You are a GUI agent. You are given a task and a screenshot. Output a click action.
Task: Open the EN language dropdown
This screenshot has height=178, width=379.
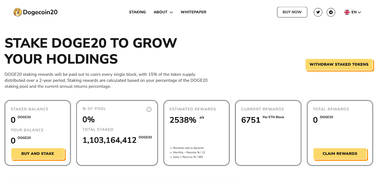(x=356, y=12)
